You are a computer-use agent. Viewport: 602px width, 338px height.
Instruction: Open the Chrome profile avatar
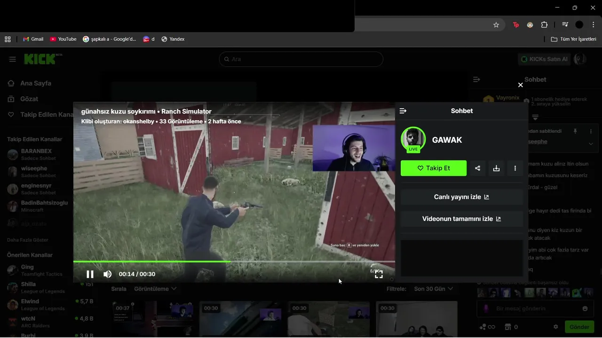[x=579, y=25]
